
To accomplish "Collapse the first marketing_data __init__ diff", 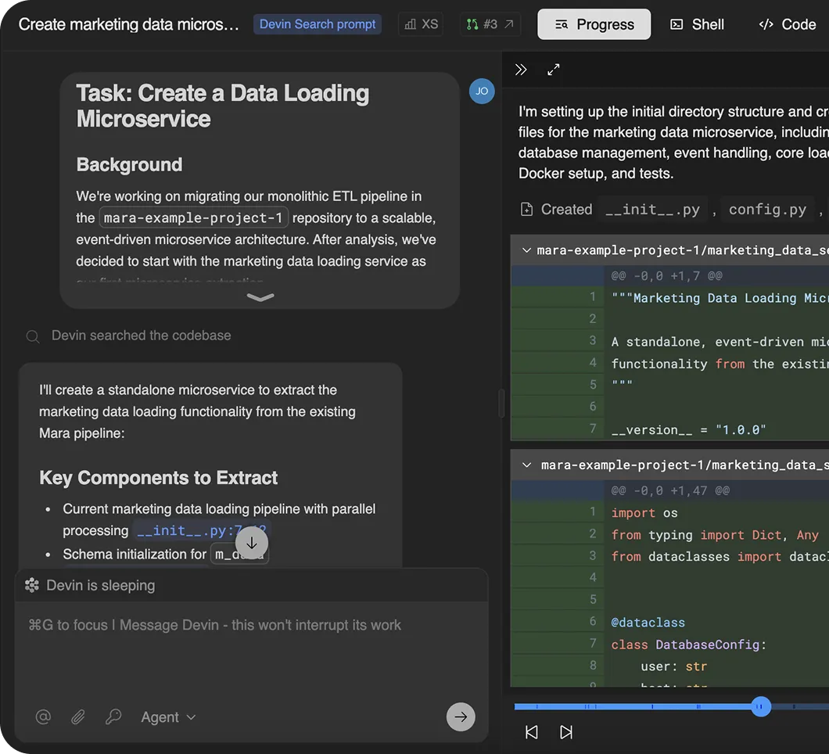I will [x=526, y=250].
